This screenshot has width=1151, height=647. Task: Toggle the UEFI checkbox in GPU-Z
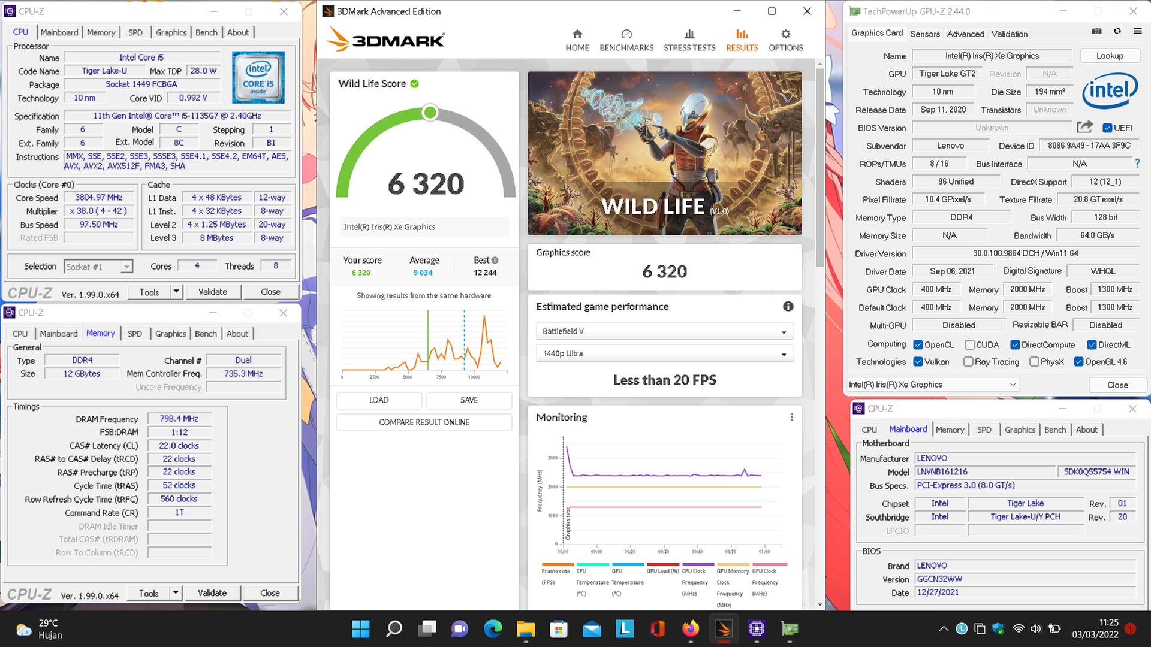(1107, 128)
